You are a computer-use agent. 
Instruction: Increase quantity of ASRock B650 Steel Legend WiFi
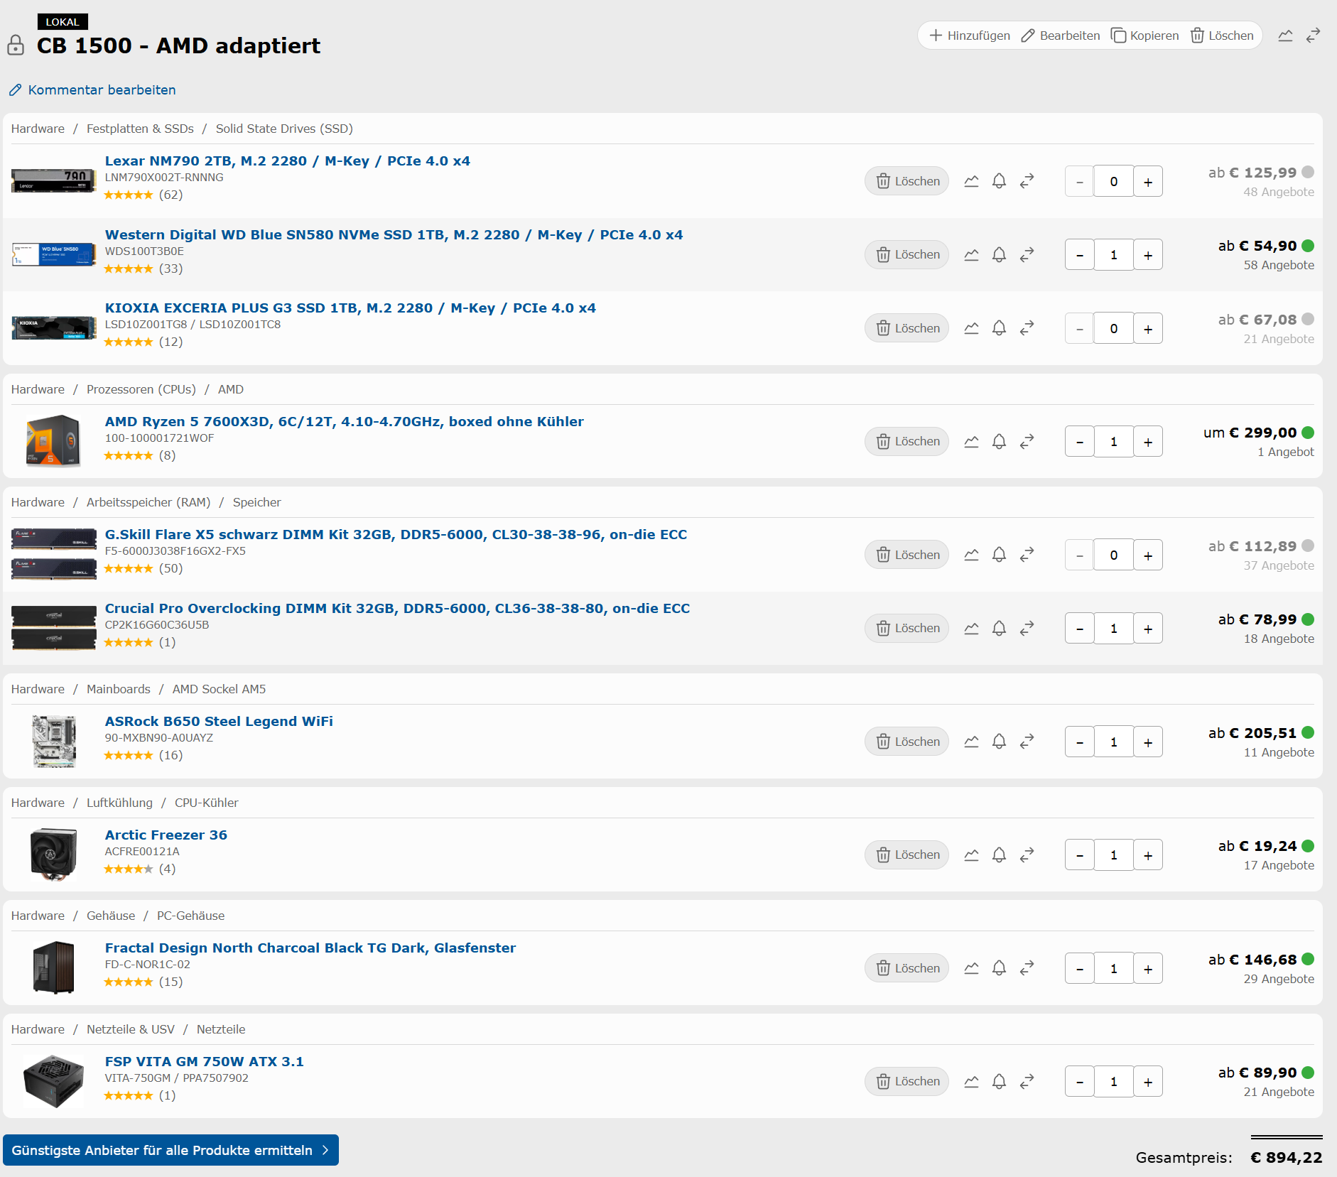click(x=1148, y=742)
